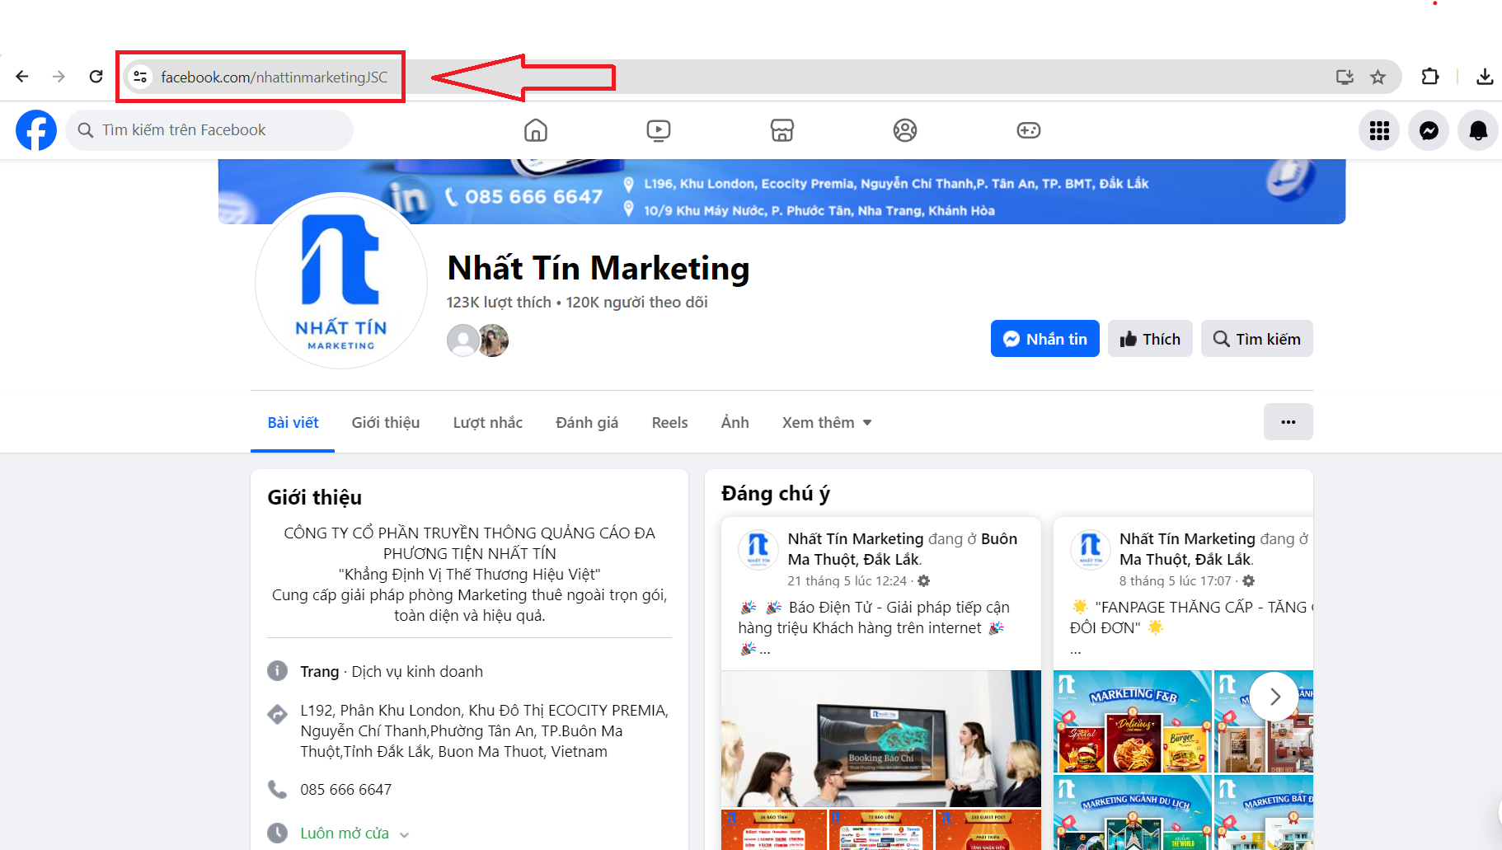Open the Đánh giá tab
This screenshot has height=850, width=1502.
pyautogui.click(x=587, y=422)
